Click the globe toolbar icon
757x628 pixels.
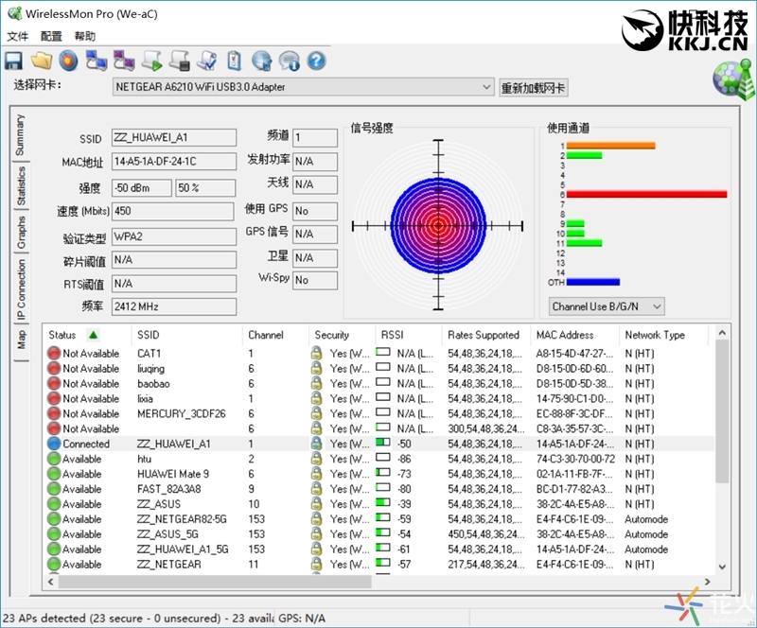[x=262, y=61]
